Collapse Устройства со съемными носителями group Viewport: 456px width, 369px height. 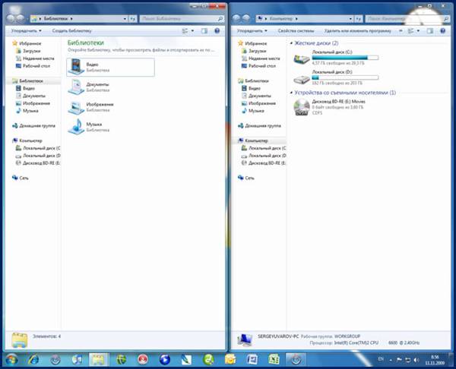point(291,93)
